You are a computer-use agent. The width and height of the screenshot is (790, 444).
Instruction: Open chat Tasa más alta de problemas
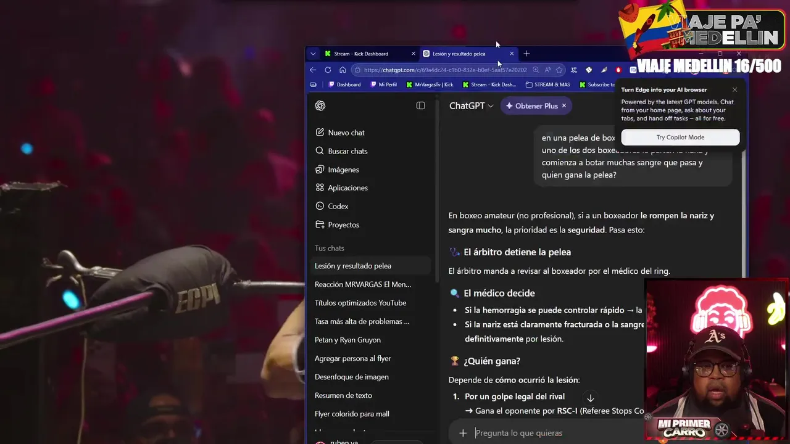click(370, 321)
